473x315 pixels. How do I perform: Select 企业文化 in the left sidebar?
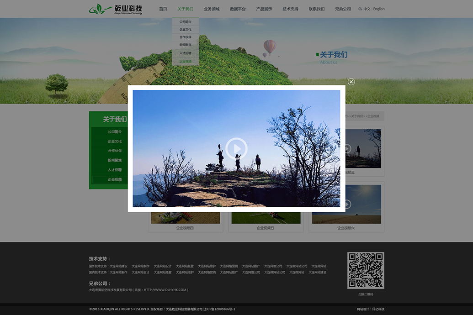tap(115, 141)
